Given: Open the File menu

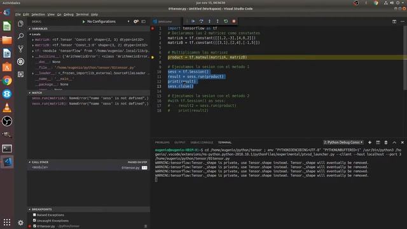Looking at the screenshot, I should pyautogui.click(x=18, y=15).
